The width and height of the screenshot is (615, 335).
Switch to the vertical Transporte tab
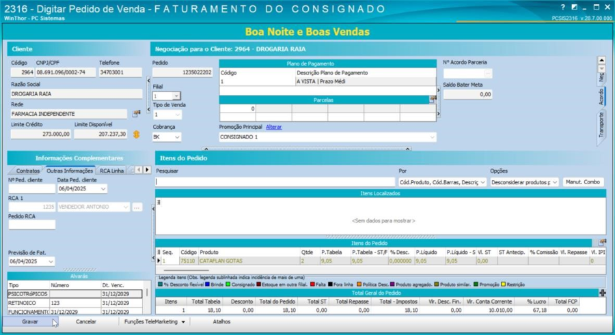(601, 126)
